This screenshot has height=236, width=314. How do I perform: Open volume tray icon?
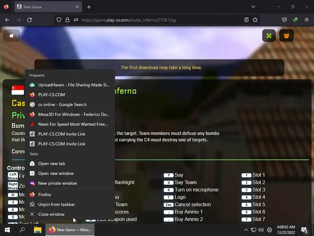pos(261,230)
